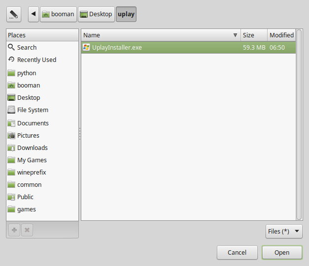Select the UplayInstaller.exe file name
Image resolution: width=309 pixels, height=266 pixels.
click(x=117, y=47)
